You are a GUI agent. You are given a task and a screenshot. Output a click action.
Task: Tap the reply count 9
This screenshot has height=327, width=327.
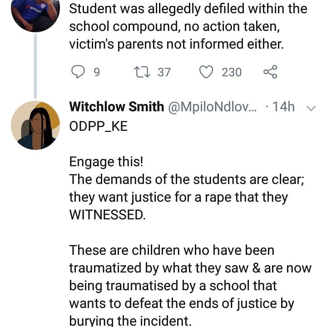click(x=96, y=72)
